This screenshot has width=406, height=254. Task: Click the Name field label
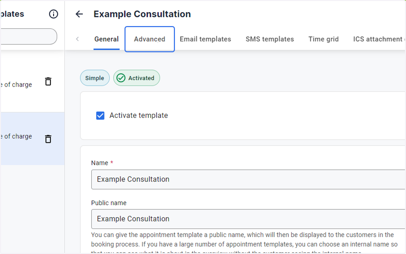point(100,163)
